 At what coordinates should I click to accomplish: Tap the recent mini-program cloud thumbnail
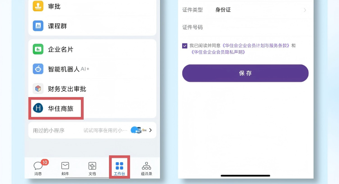136,130
